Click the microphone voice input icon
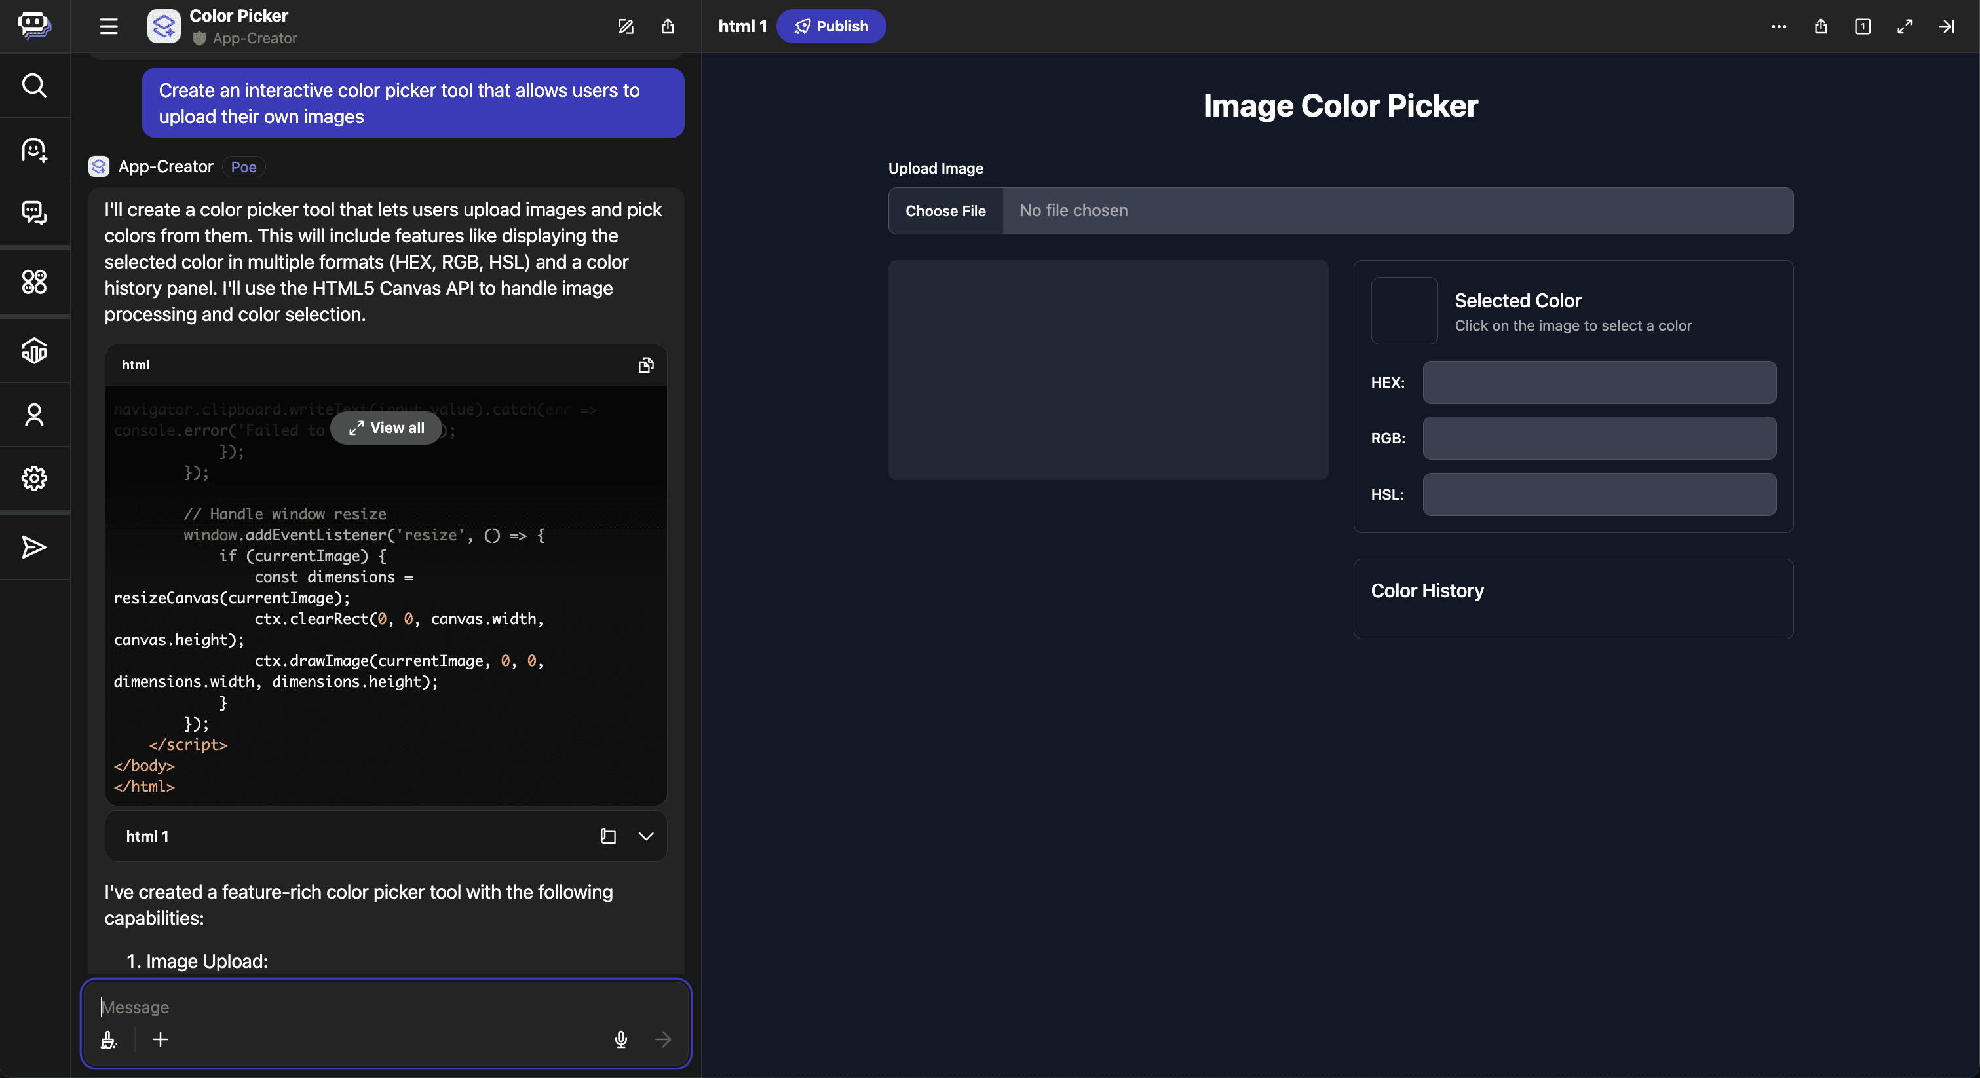The image size is (1980, 1078). (621, 1039)
